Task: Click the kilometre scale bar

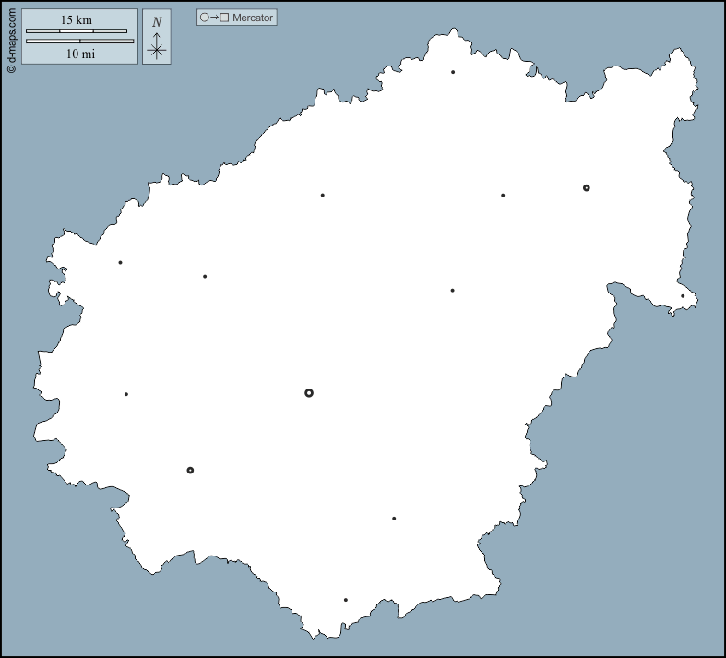Action: (x=77, y=31)
